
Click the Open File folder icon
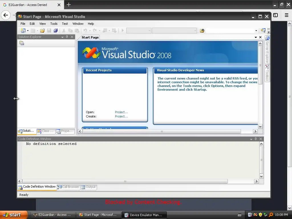pos(42,31)
